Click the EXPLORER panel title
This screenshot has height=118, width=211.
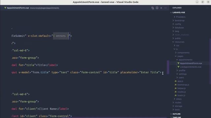[x=177, y=8]
